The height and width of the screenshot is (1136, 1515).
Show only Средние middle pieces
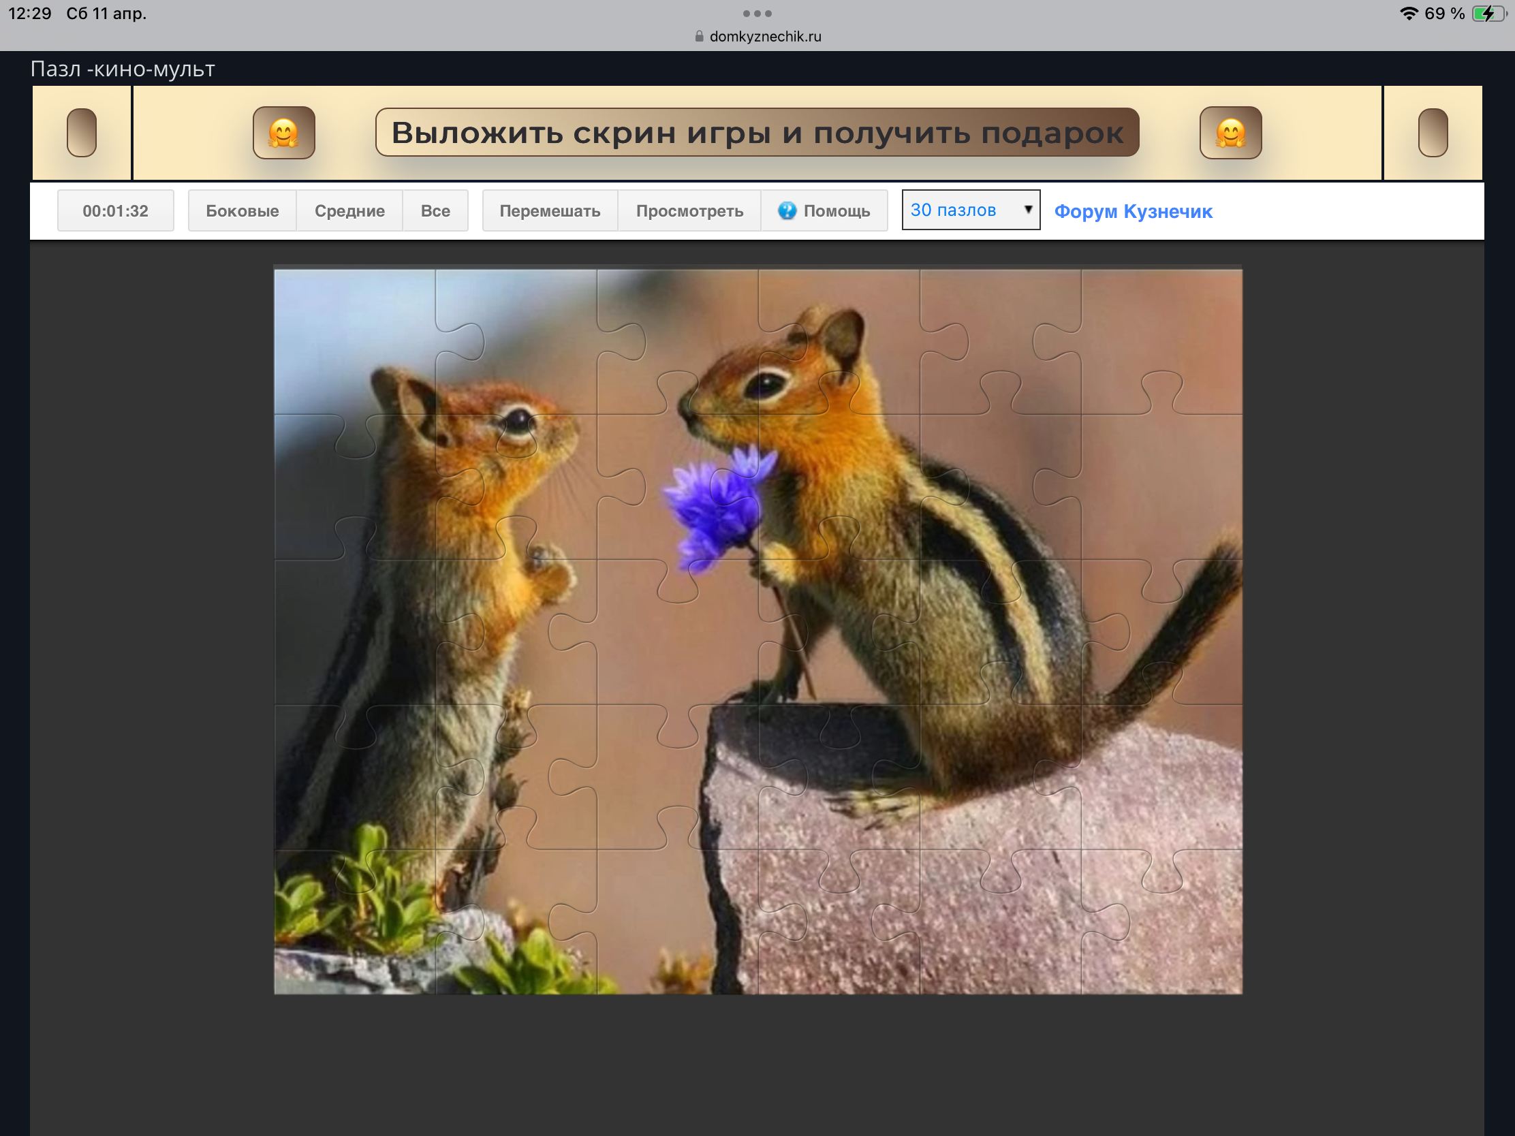click(349, 211)
